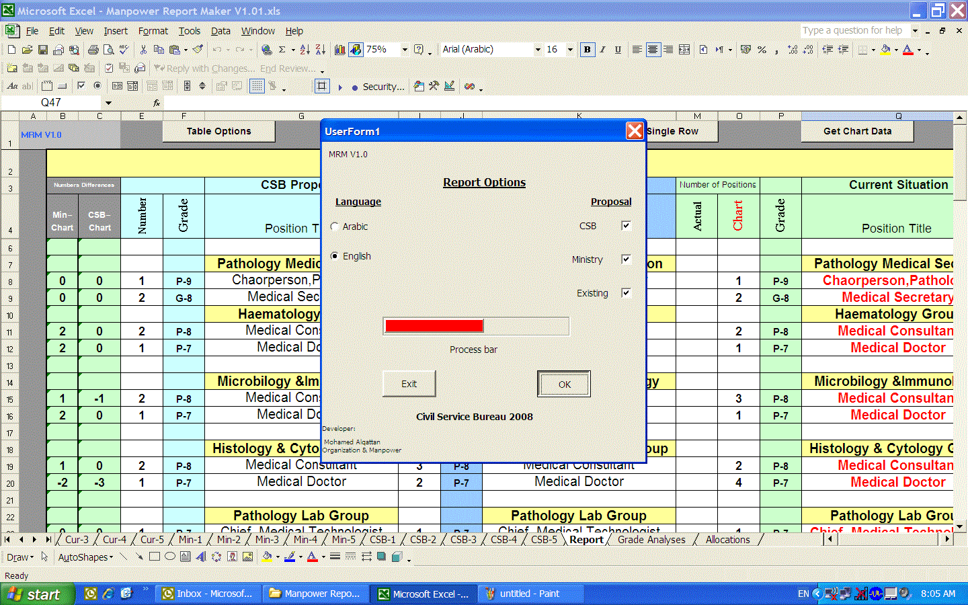The width and height of the screenshot is (968, 605).
Task: Apply Center alignment
Action: click(652, 50)
